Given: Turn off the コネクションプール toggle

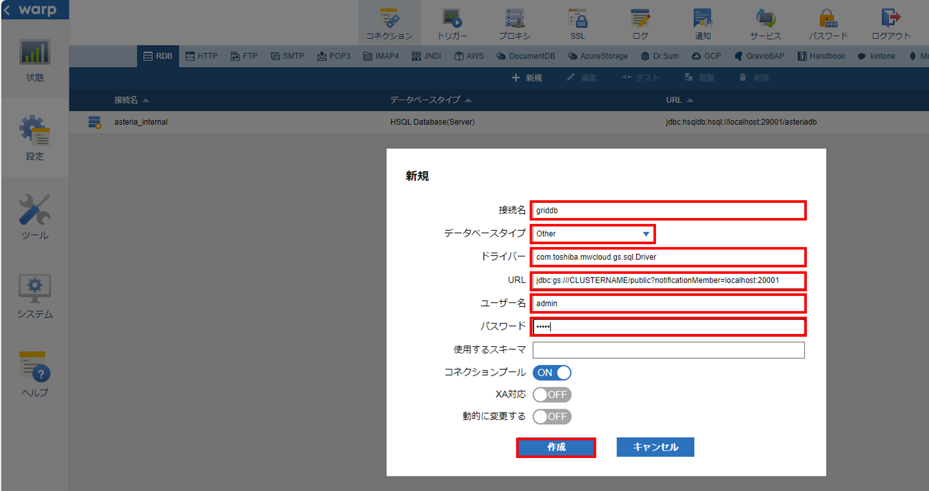Looking at the screenshot, I should tap(552, 372).
